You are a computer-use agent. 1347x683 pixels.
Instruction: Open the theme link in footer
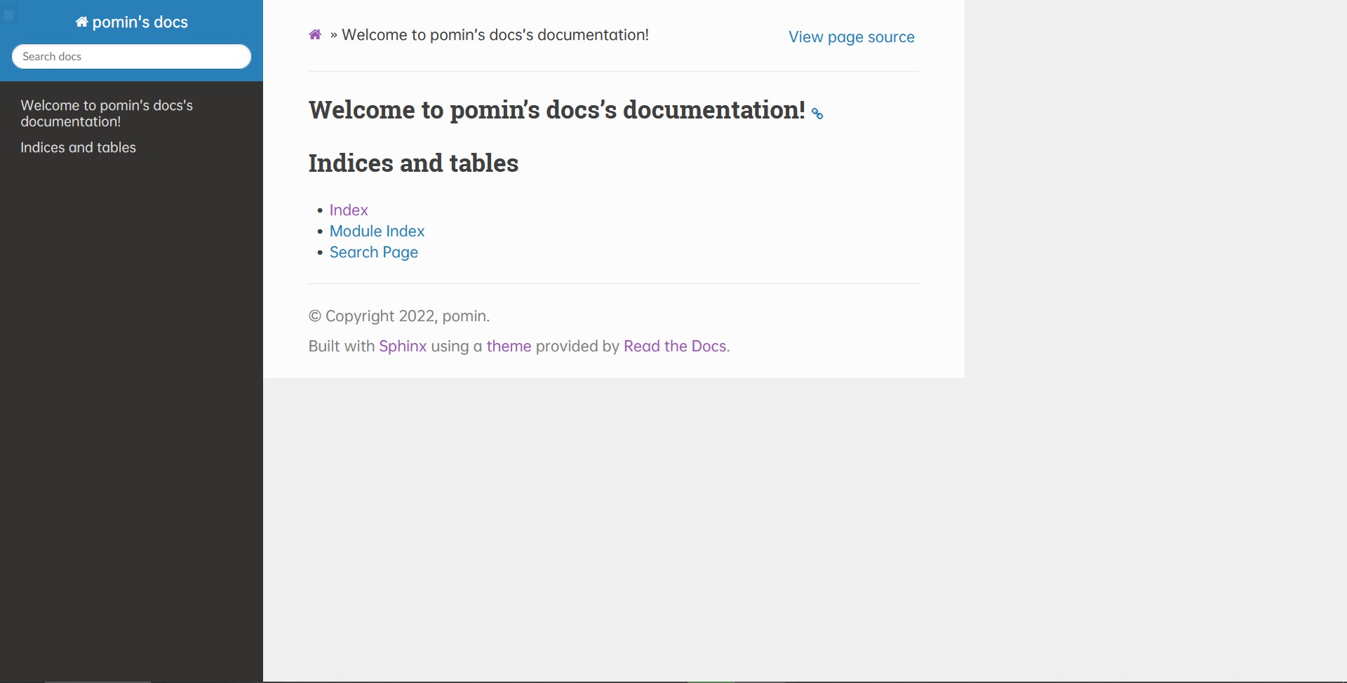coord(509,346)
